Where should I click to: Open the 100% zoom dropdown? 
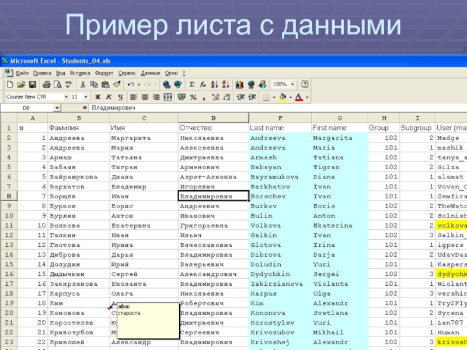pyautogui.click(x=292, y=85)
